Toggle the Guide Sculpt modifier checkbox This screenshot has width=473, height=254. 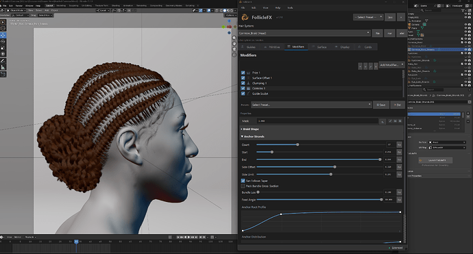coord(243,94)
